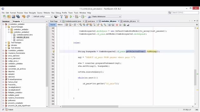This screenshot has height=112, width=200.
Task: Expand the Test Packages node
Action: [6, 43]
